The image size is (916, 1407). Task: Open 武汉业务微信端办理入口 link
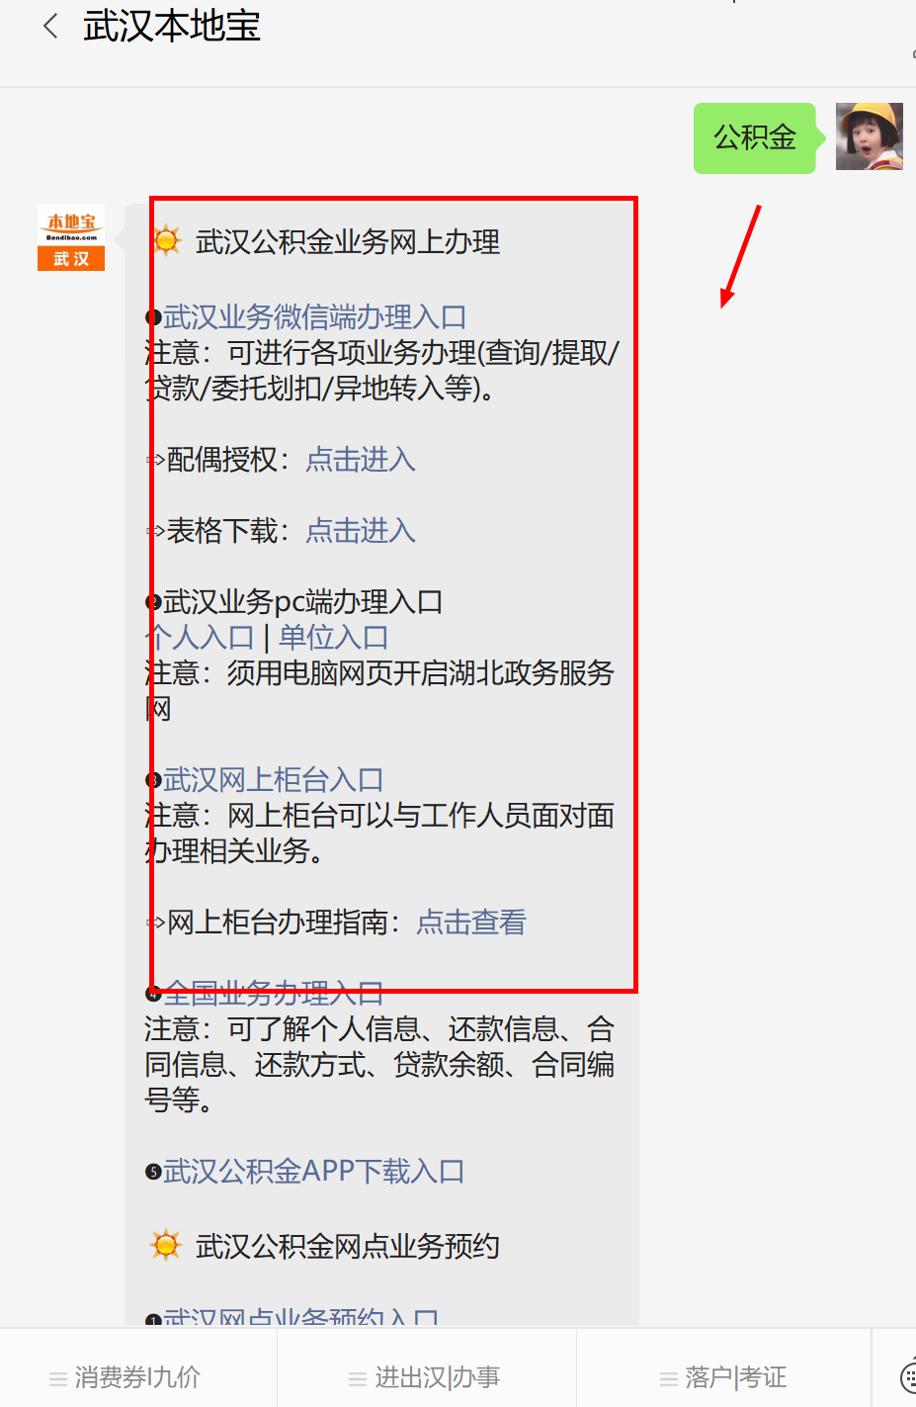tap(314, 317)
